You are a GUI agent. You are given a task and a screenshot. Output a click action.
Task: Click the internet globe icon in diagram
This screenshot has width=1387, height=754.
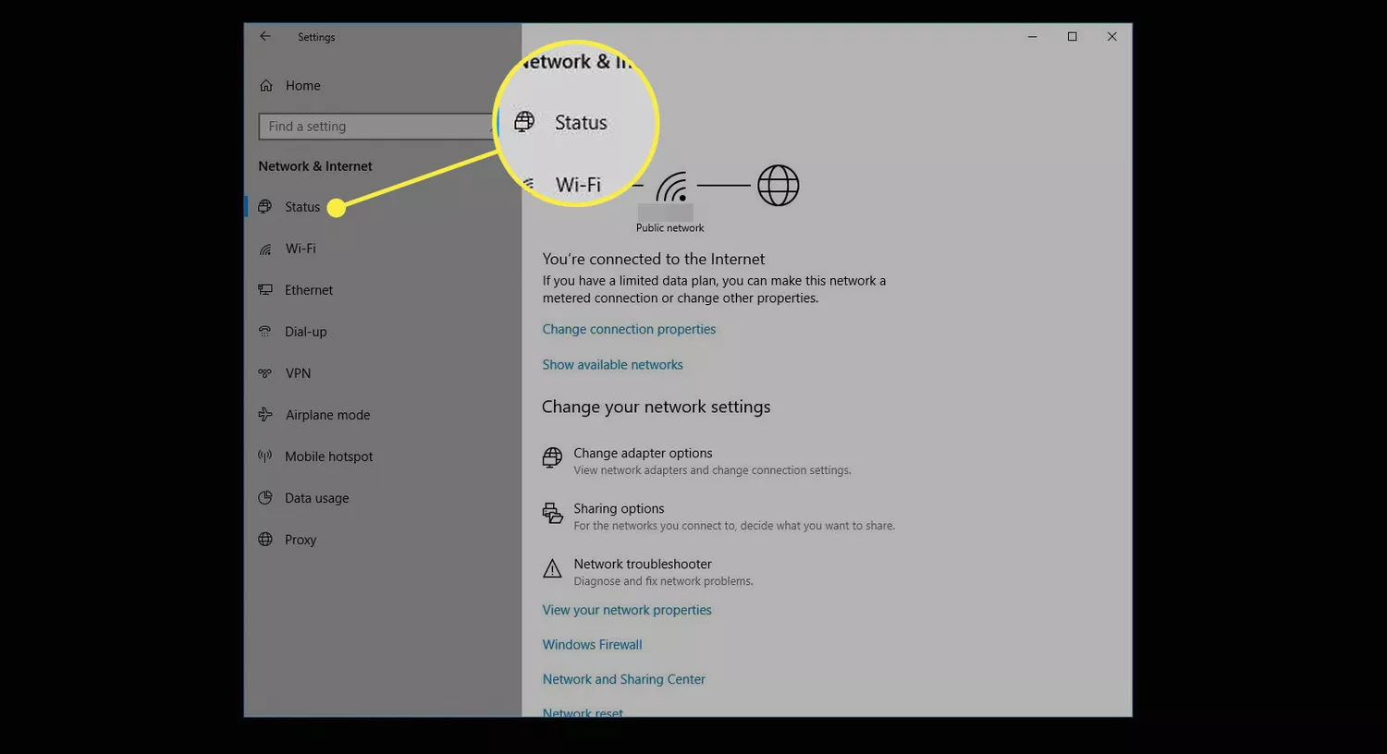click(779, 186)
